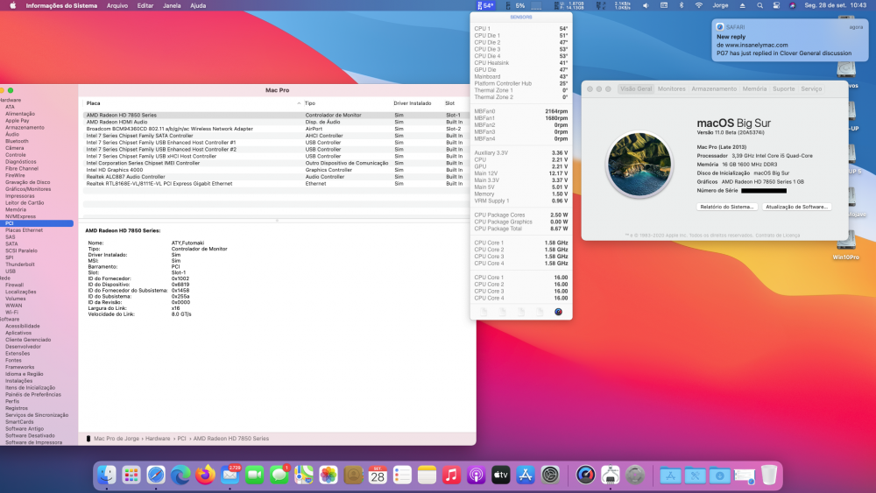This screenshot has width=876, height=493.
Task: Open Launchpad in the Dock
Action: 131,475
